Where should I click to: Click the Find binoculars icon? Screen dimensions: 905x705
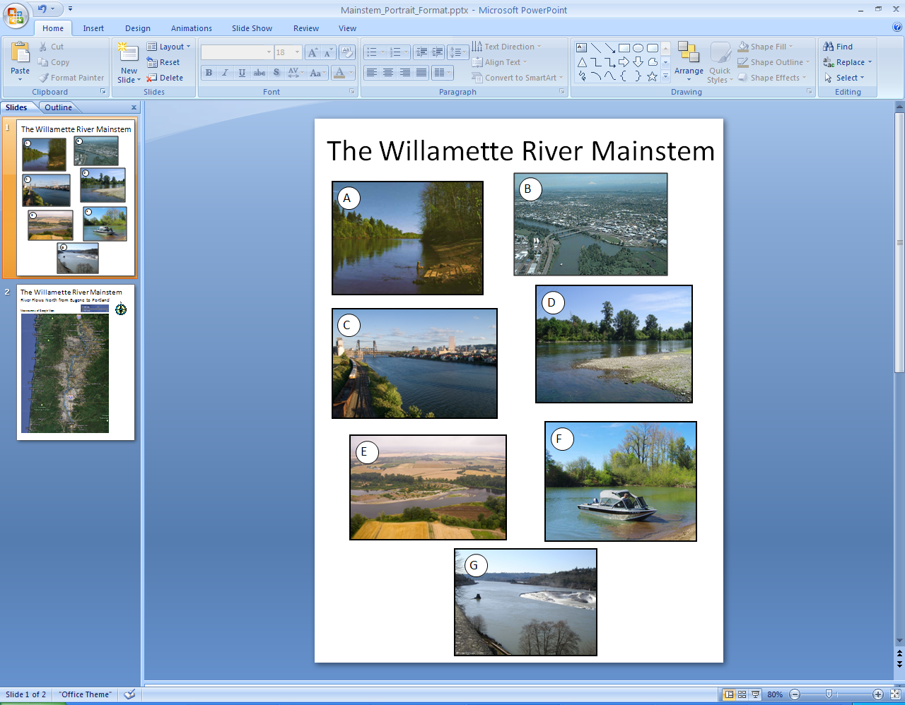(829, 47)
